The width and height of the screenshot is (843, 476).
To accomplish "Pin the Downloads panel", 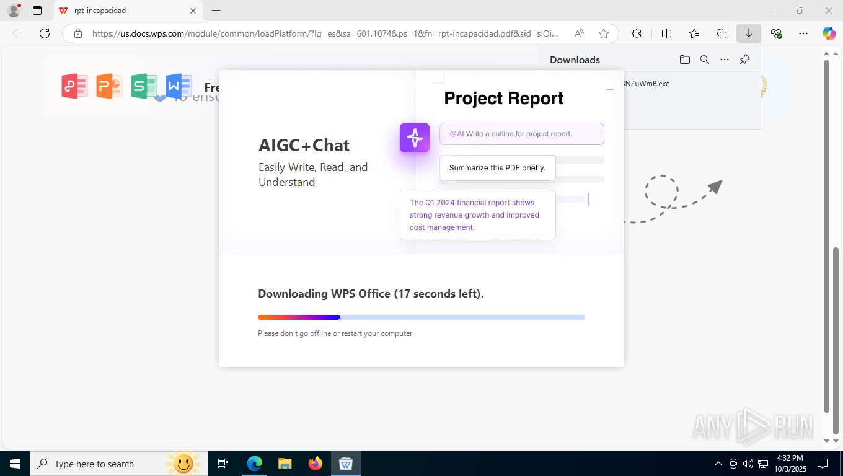I will tap(745, 59).
